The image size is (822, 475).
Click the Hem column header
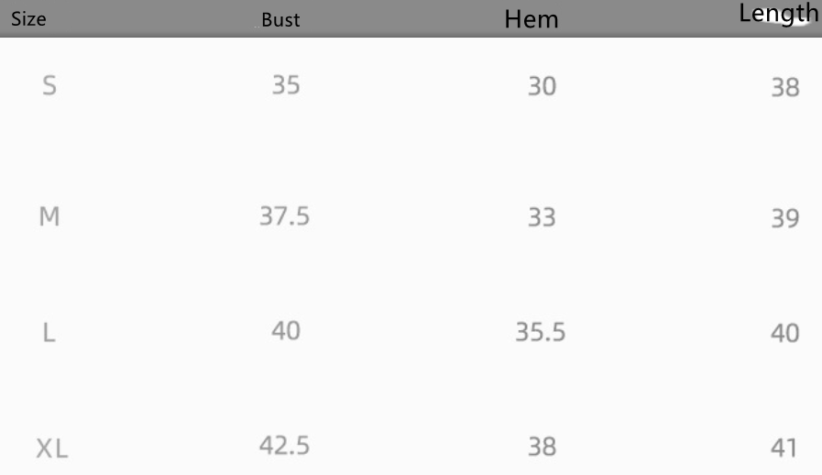tap(532, 19)
